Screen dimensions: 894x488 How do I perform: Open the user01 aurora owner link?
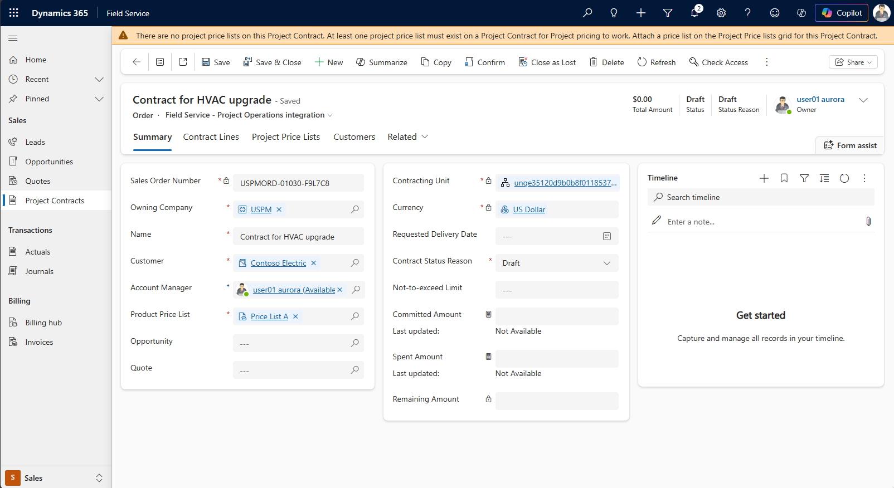pos(820,99)
